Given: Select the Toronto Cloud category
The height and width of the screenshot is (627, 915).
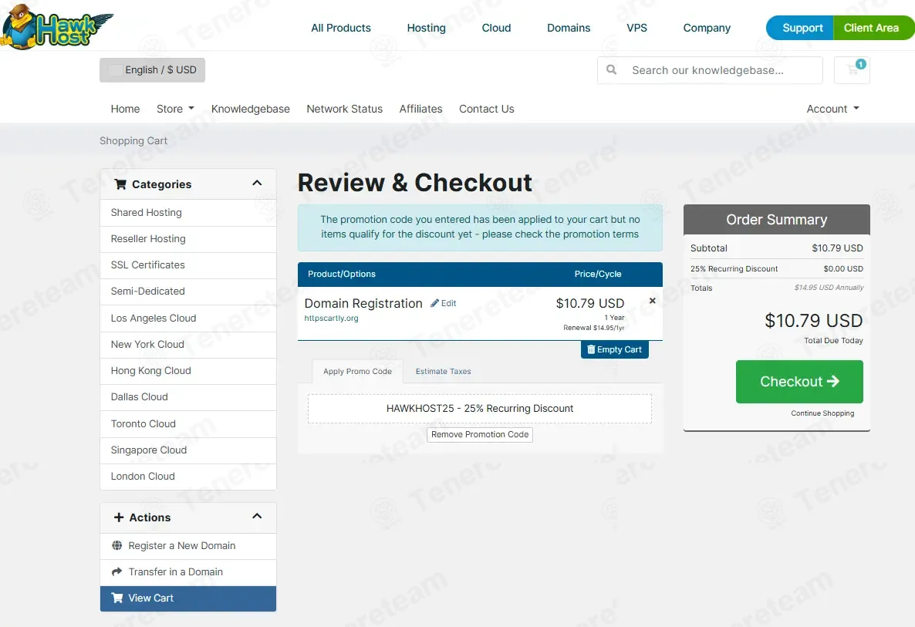Looking at the screenshot, I should tap(188, 424).
